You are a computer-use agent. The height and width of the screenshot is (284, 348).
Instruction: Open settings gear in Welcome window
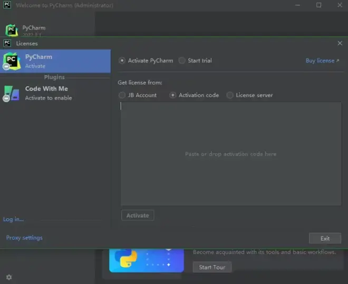(x=9, y=277)
